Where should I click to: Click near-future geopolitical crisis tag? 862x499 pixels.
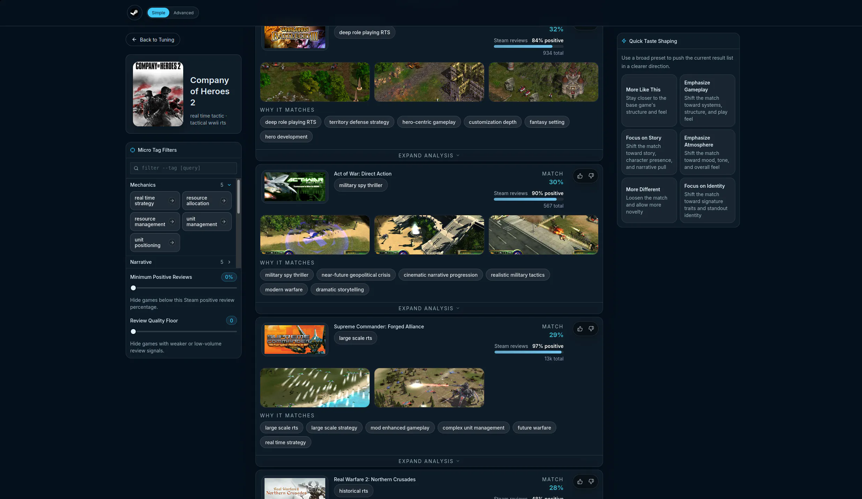click(356, 275)
